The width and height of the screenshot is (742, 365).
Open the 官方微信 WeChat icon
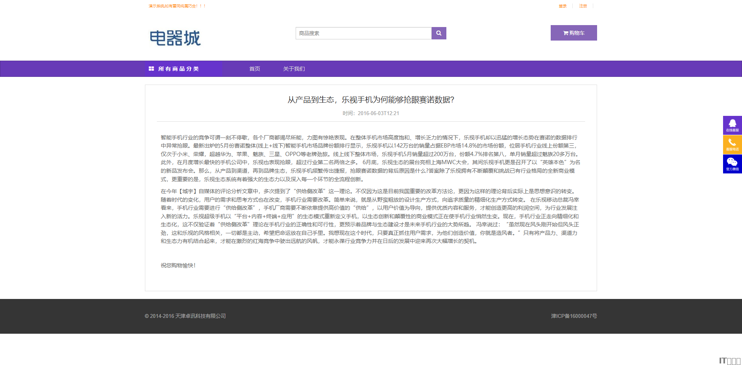coord(732,164)
